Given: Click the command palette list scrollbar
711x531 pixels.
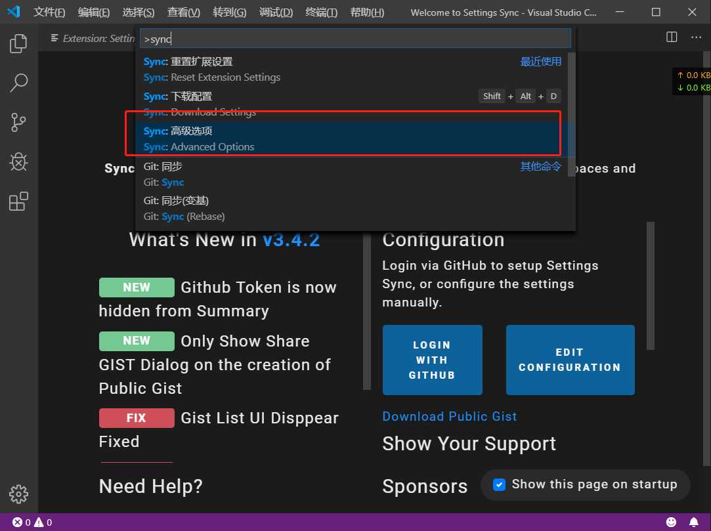Looking at the screenshot, I should coord(571,115).
